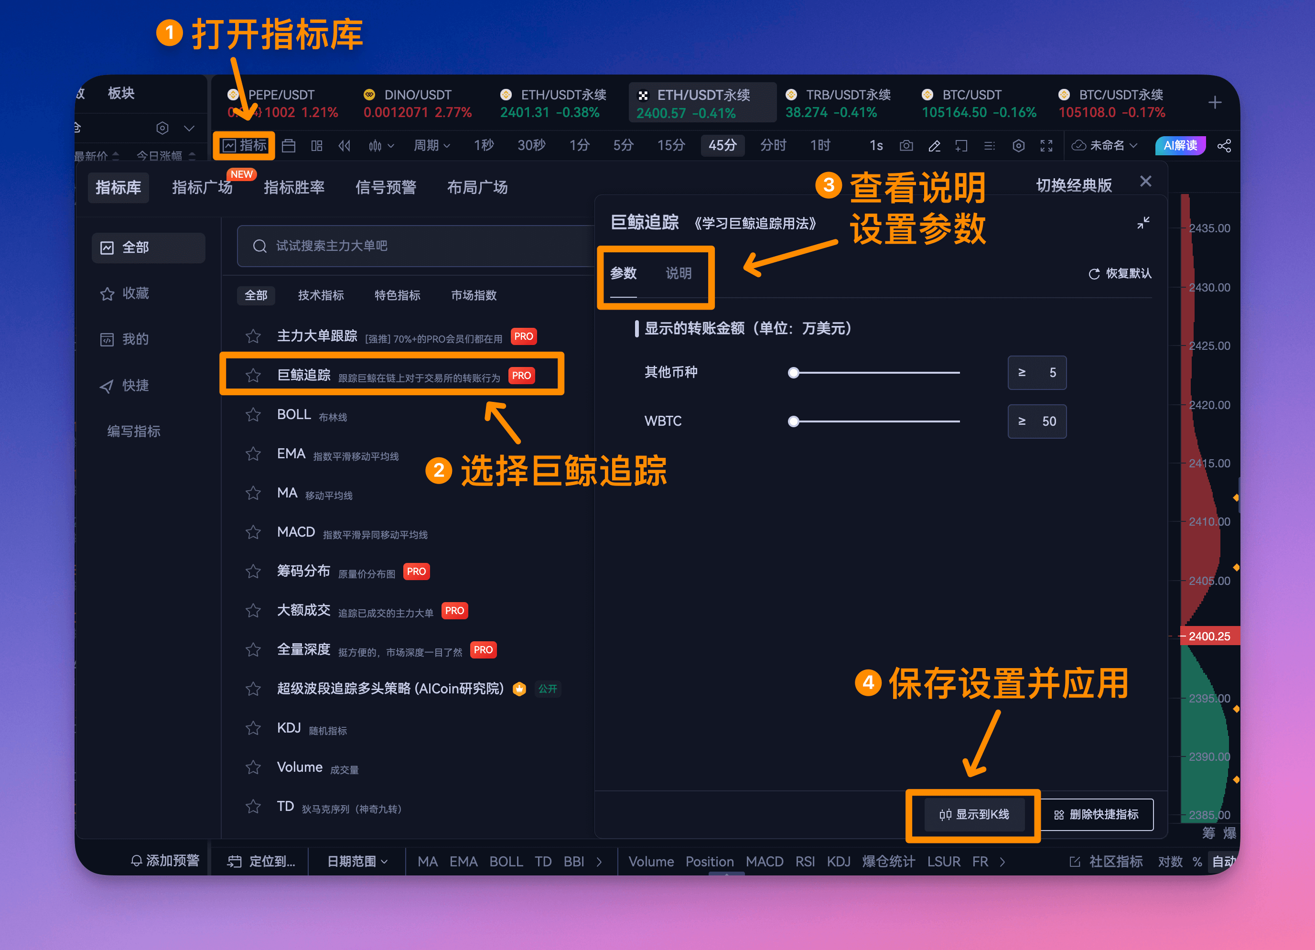
Task: Favorite Volume with its star
Action: point(253,767)
